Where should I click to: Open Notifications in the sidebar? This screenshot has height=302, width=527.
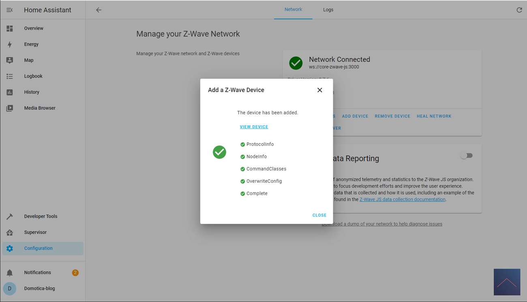point(43,272)
